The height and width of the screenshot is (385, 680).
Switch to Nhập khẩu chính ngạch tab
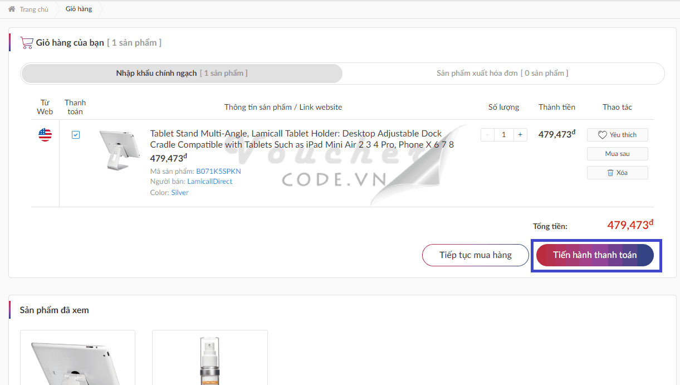coord(182,74)
